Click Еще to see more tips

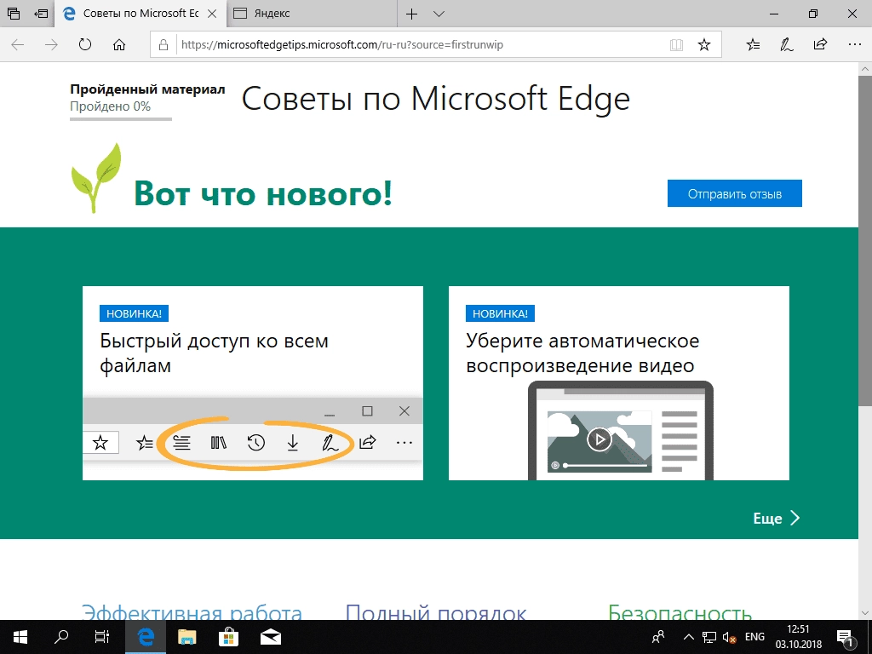point(767,519)
